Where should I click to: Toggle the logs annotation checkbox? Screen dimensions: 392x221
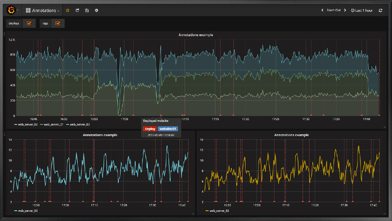(58, 23)
